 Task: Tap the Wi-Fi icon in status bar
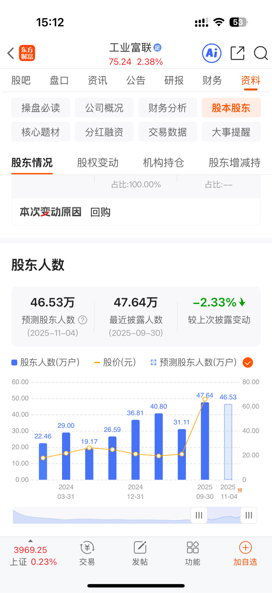tap(219, 22)
